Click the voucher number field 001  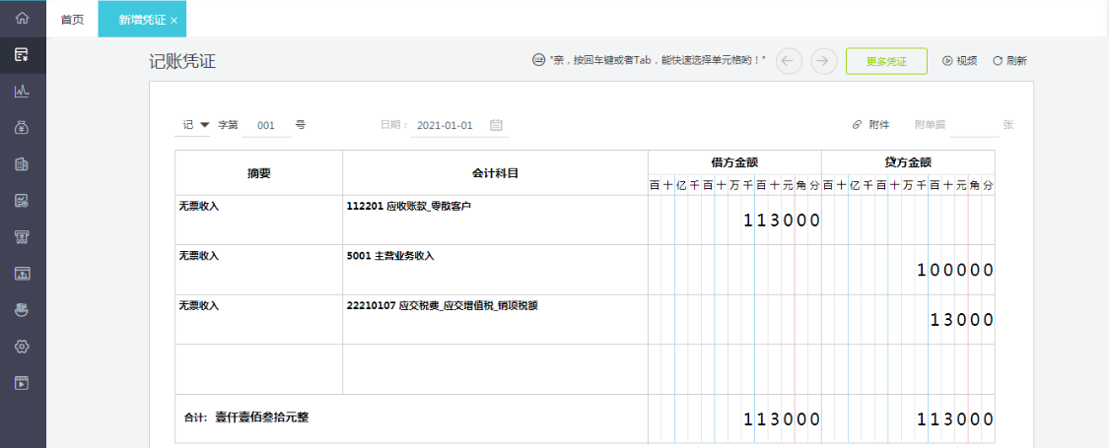(266, 125)
